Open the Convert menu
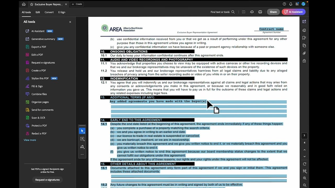The height and width of the screenshot is (188, 335). pos(49,12)
